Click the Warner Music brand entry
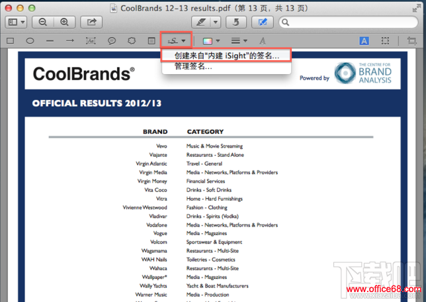 tap(151, 295)
